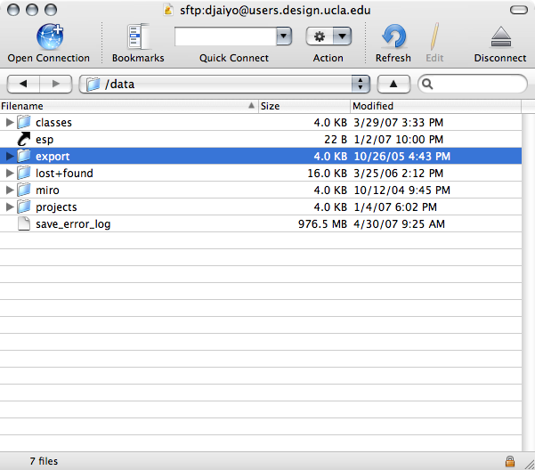This screenshot has width=535, height=470.
Task: Open the Action gear dropdown menu
Action: point(328,36)
